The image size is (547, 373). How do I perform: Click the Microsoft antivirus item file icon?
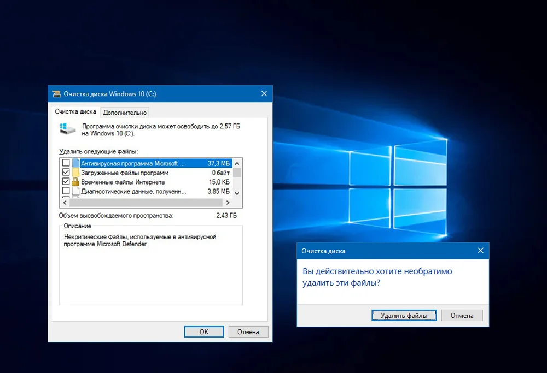coord(75,163)
